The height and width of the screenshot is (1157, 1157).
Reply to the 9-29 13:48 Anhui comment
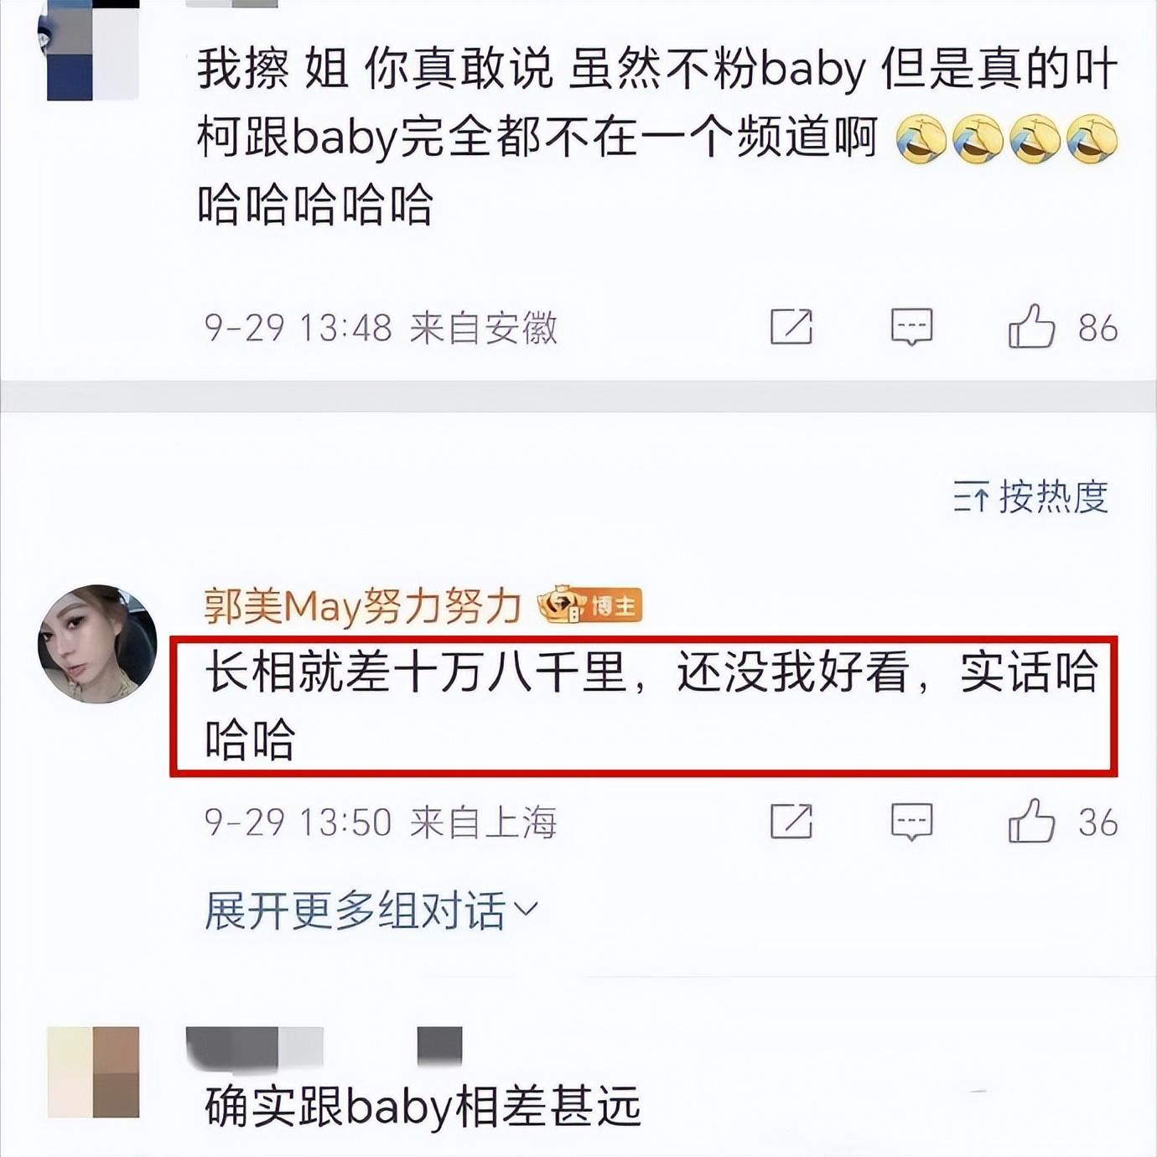(x=911, y=327)
